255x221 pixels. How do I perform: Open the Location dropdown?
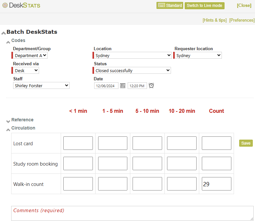(x=133, y=55)
